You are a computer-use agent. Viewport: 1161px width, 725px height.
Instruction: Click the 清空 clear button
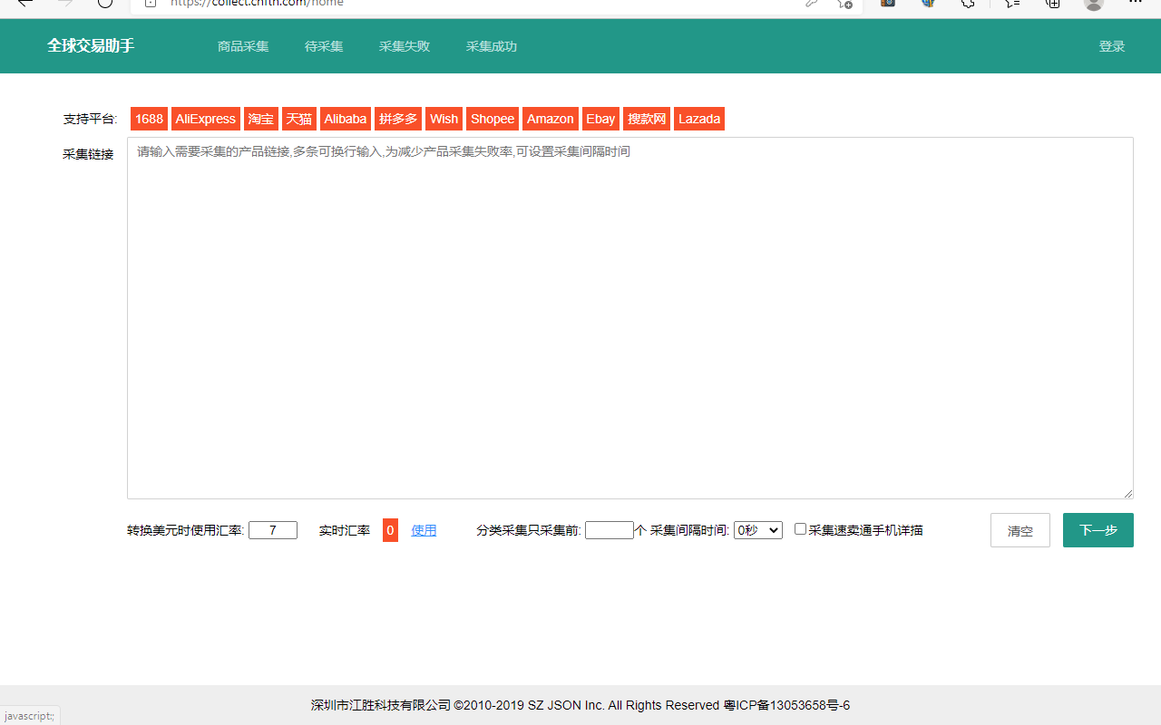pos(1020,530)
